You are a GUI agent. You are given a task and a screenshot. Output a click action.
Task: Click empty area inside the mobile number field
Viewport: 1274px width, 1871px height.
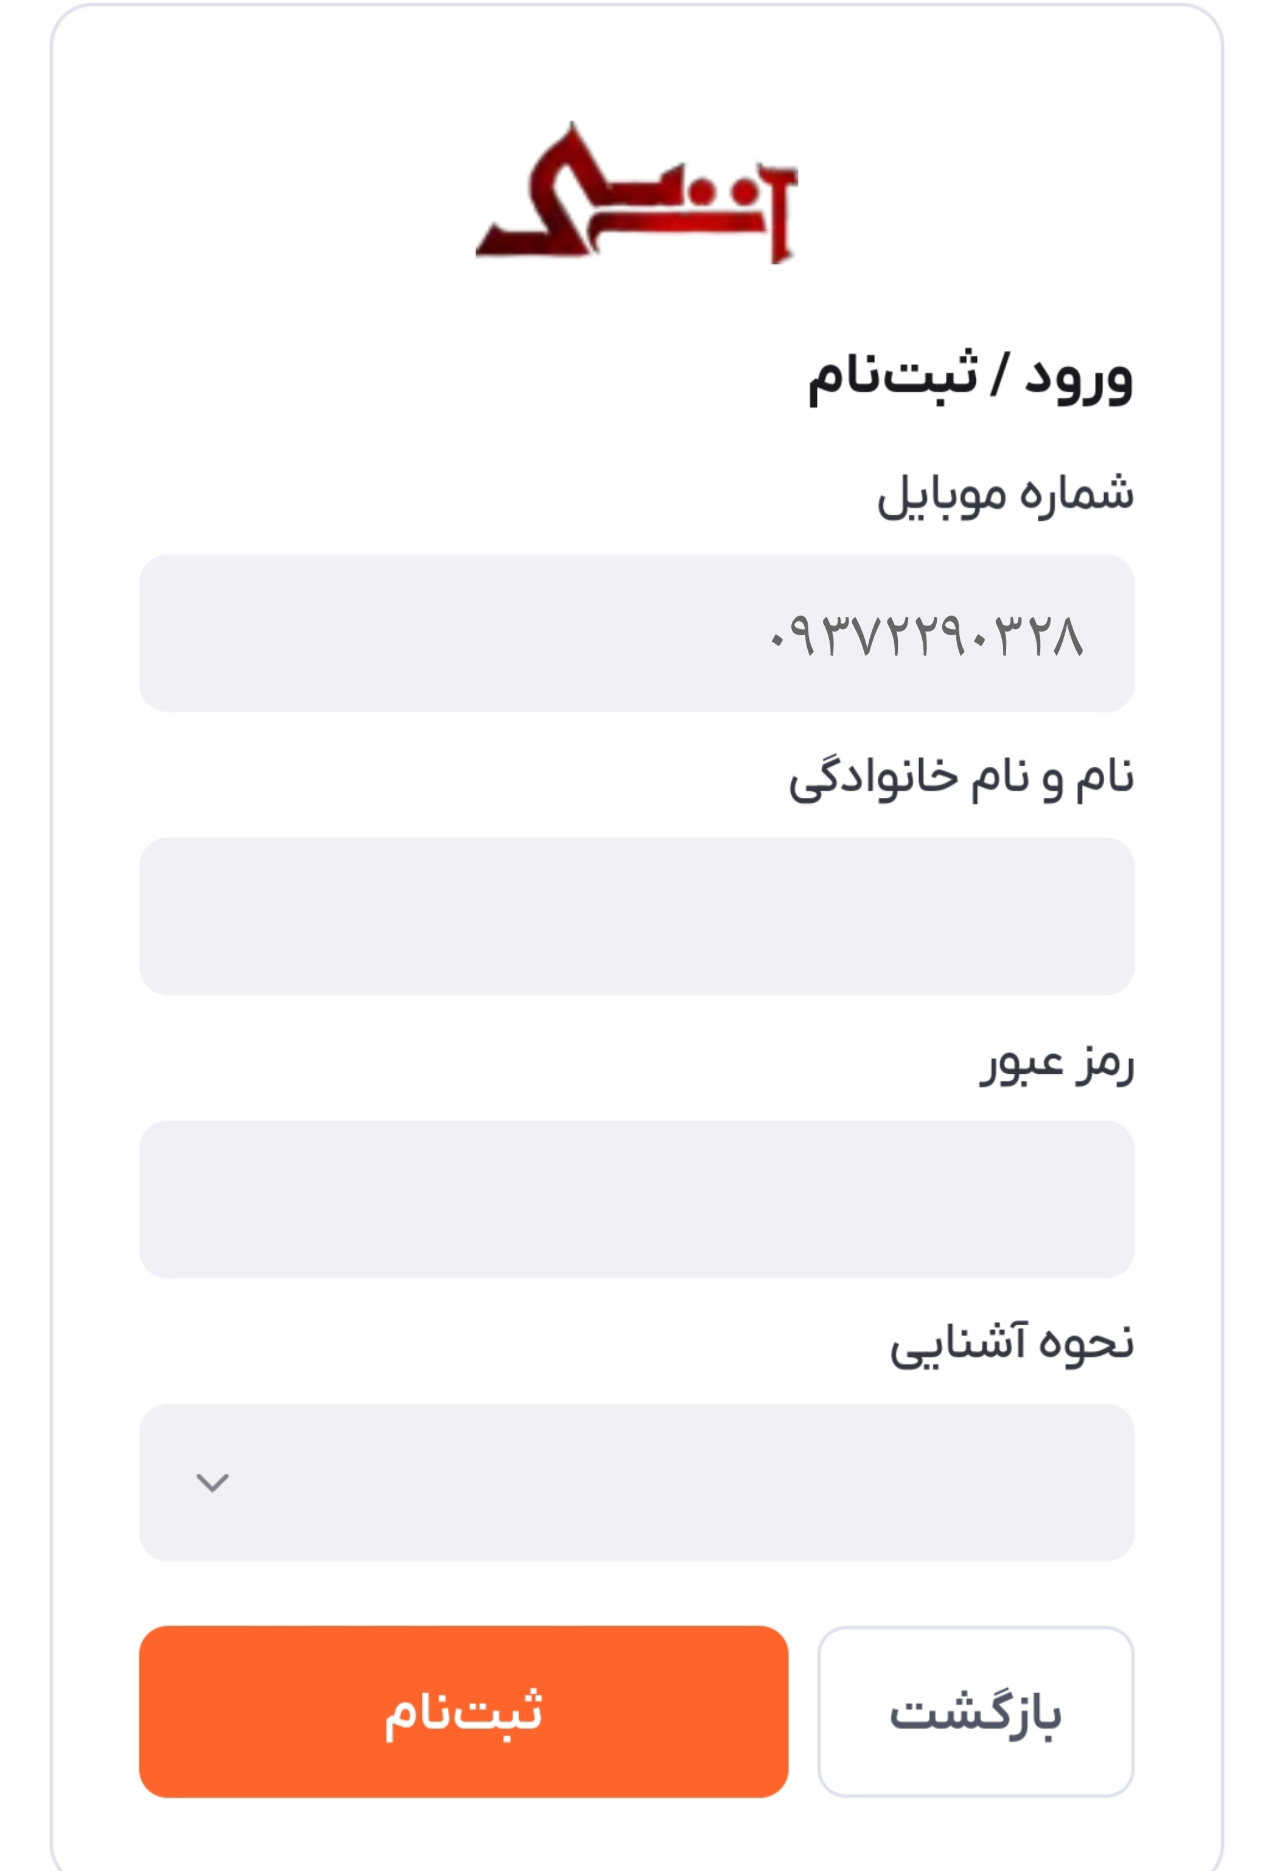(450, 633)
